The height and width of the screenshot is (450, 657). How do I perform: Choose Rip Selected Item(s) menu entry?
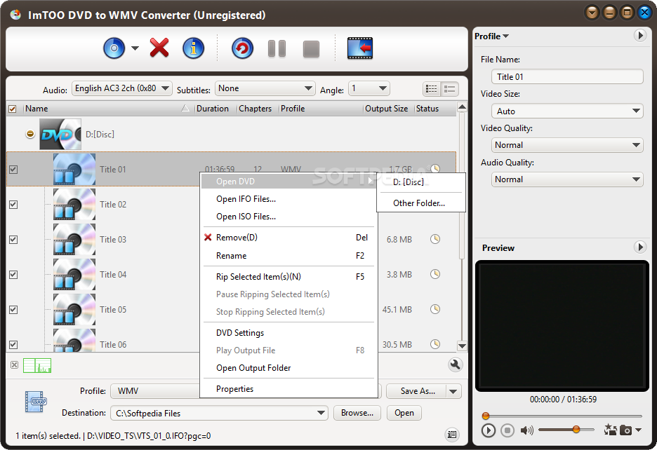(x=288, y=277)
